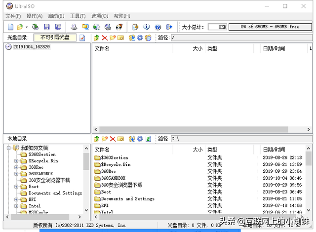Screen dimensions: 316x232
Task: Go up one level in disc directory
Action: (x=97, y=38)
